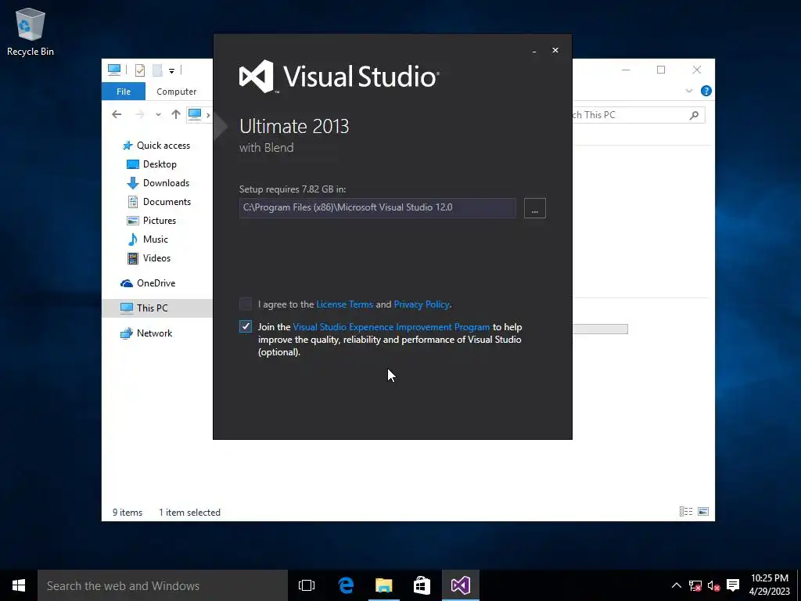Click the installation path text field
The height and width of the screenshot is (601, 801).
[378, 208]
